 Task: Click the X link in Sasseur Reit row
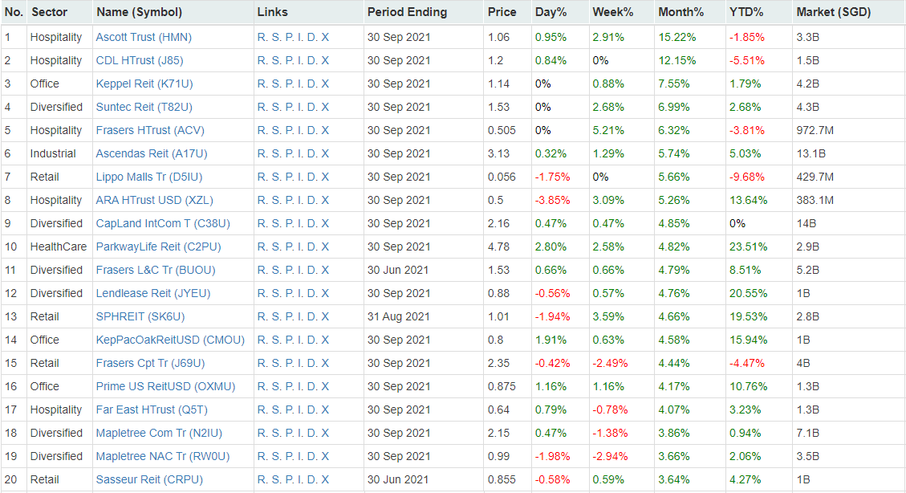tap(325, 479)
